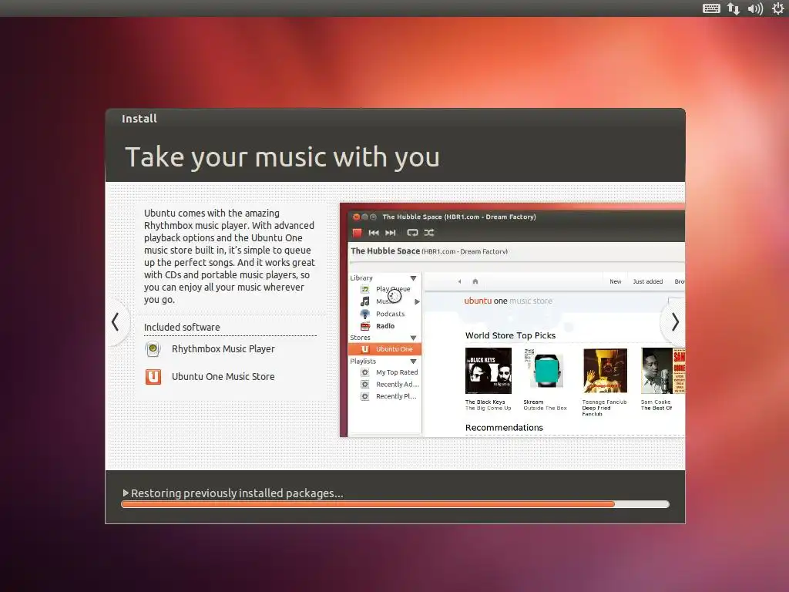This screenshot has height=592, width=789.
Task: Click the World Store Top Picks heading
Action: tap(510, 335)
